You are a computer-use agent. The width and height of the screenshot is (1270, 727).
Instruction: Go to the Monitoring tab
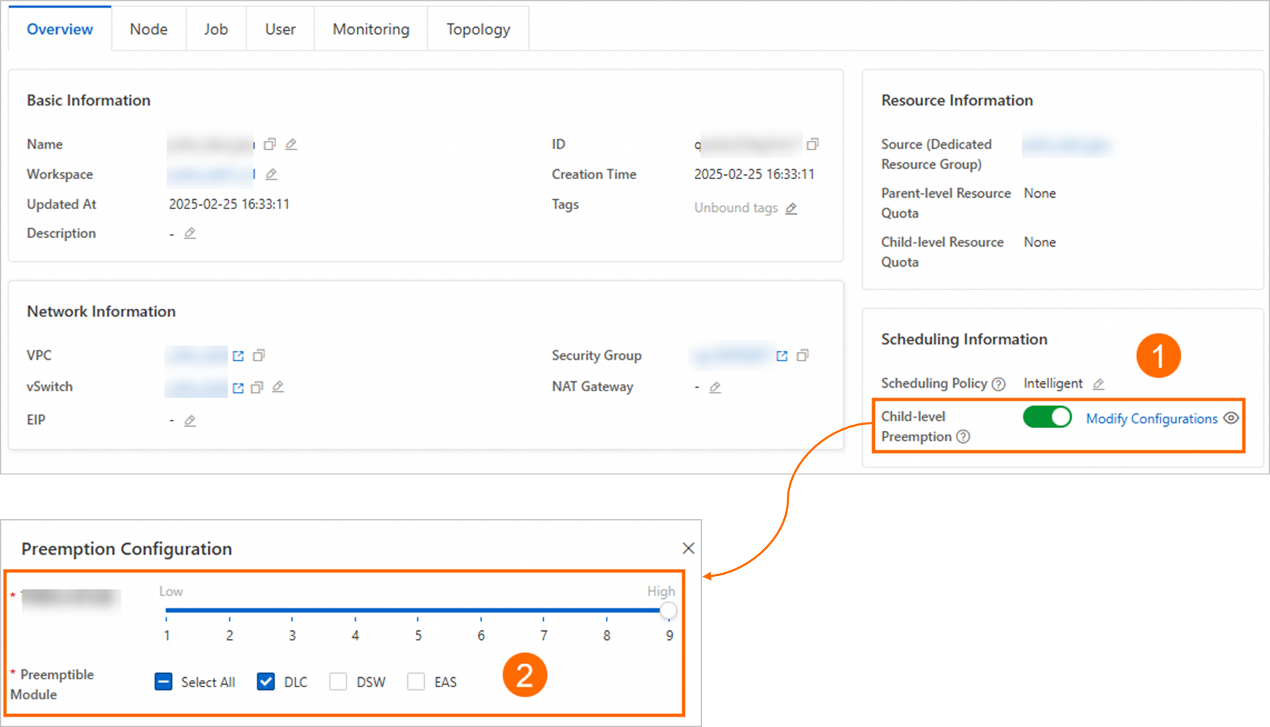[371, 29]
